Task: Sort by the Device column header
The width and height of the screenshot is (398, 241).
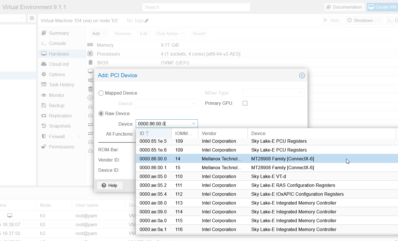Action: pyautogui.click(x=322, y=133)
